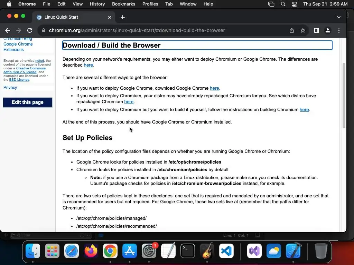Screen dimensions: 354x265
Task: Open Spotlight search in menu bar
Action: pos(283,4)
